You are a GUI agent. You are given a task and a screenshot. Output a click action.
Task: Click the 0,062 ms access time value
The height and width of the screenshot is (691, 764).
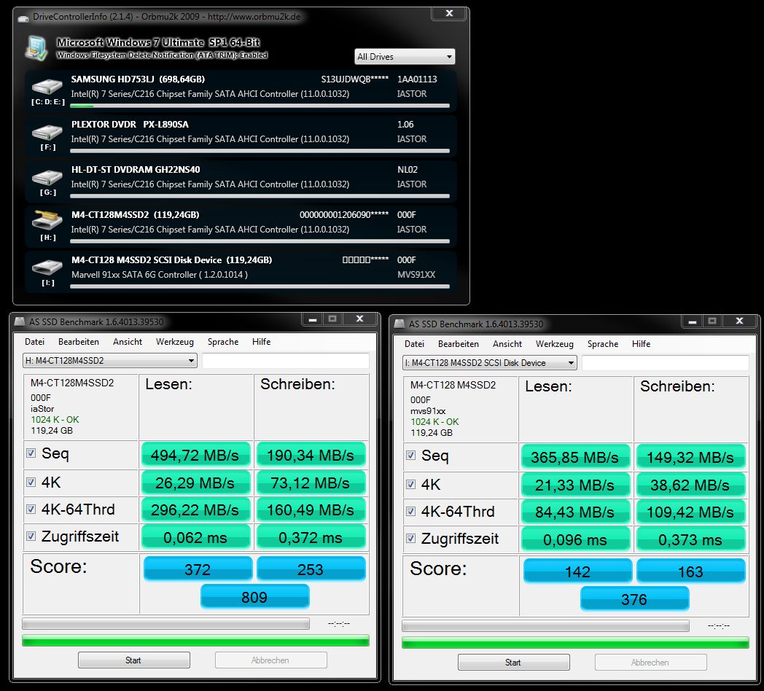(x=195, y=536)
